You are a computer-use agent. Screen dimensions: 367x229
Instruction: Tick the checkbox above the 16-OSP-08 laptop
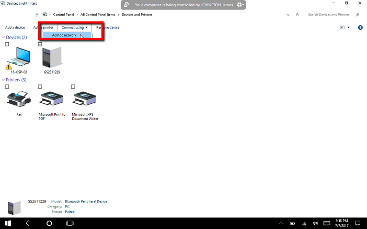pos(7,45)
